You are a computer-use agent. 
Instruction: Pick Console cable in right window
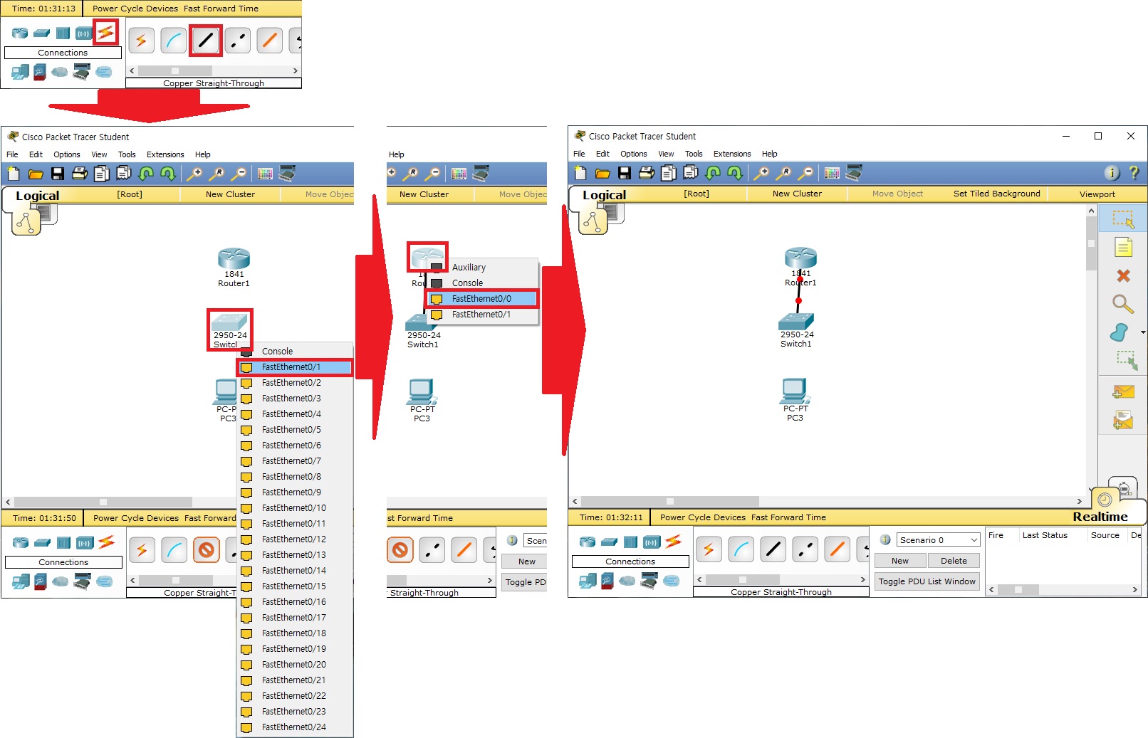click(x=741, y=549)
